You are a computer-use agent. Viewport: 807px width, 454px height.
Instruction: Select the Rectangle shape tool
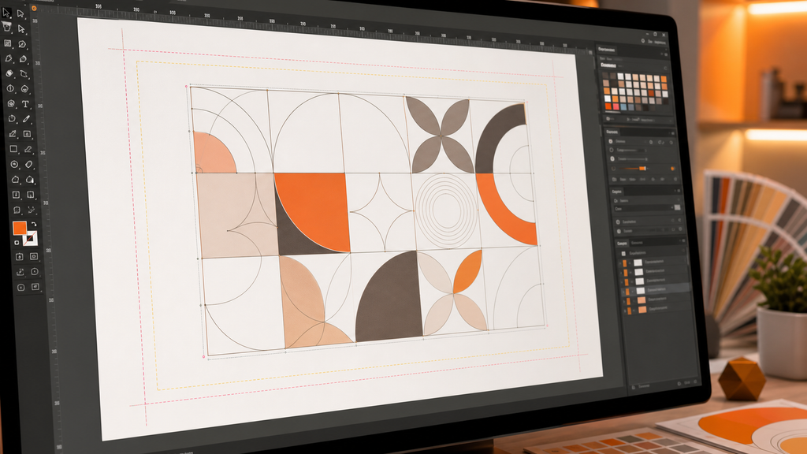pos(13,149)
